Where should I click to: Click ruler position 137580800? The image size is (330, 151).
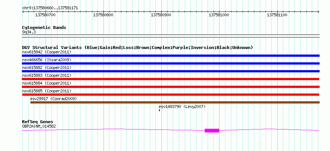(x=103, y=15)
